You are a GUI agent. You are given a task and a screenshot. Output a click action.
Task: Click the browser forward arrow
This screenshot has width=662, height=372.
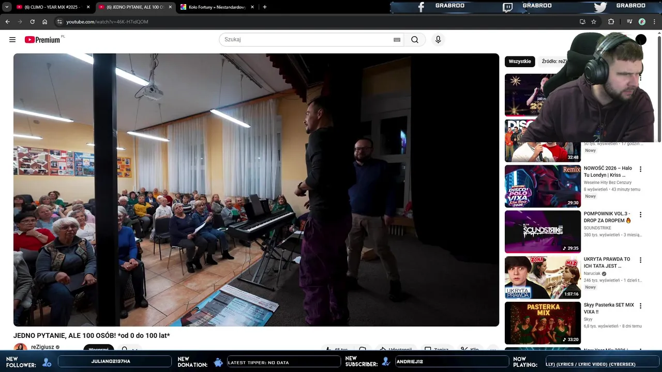[20, 22]
